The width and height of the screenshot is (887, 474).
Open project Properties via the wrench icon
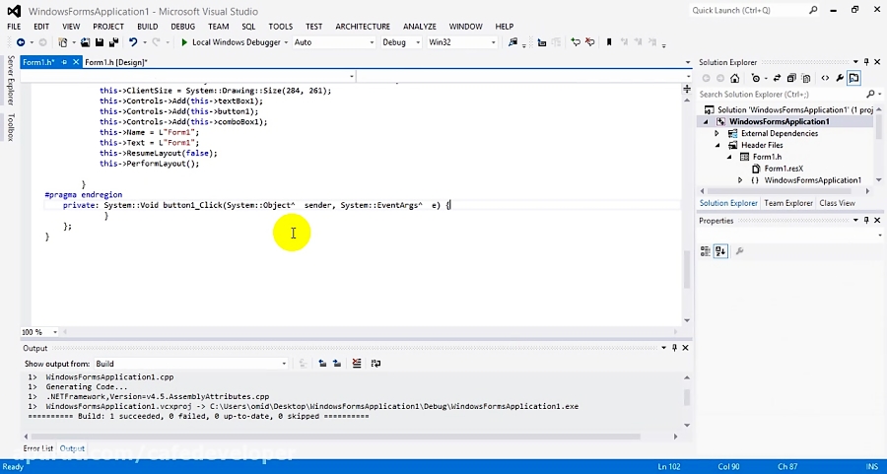[x=840, y=78]
